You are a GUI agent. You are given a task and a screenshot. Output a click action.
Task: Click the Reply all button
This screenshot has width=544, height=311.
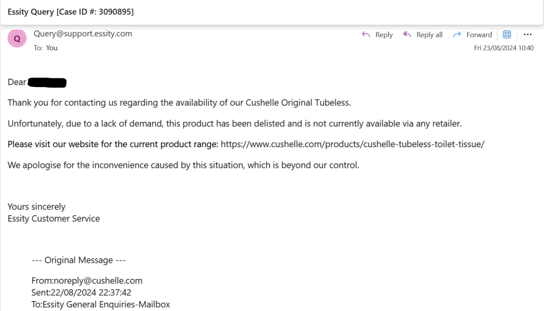click(423, 35)
